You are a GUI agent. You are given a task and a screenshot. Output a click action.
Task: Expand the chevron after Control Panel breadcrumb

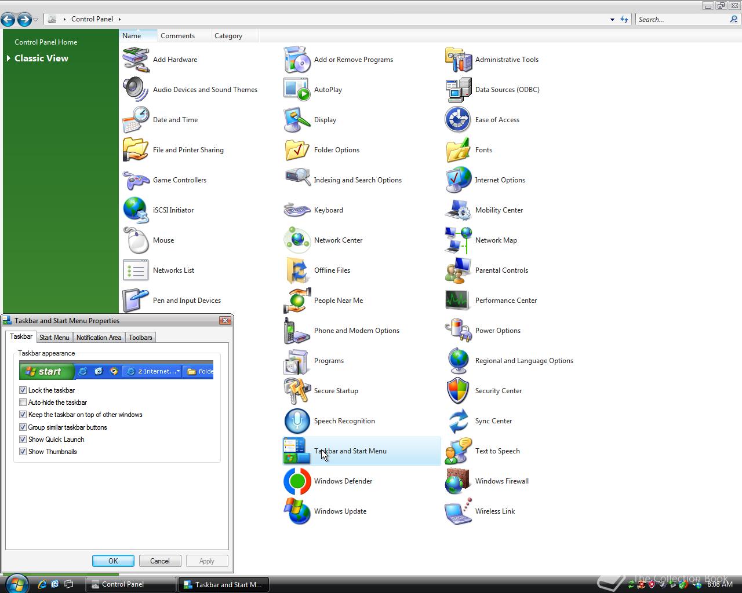point(119,19)
